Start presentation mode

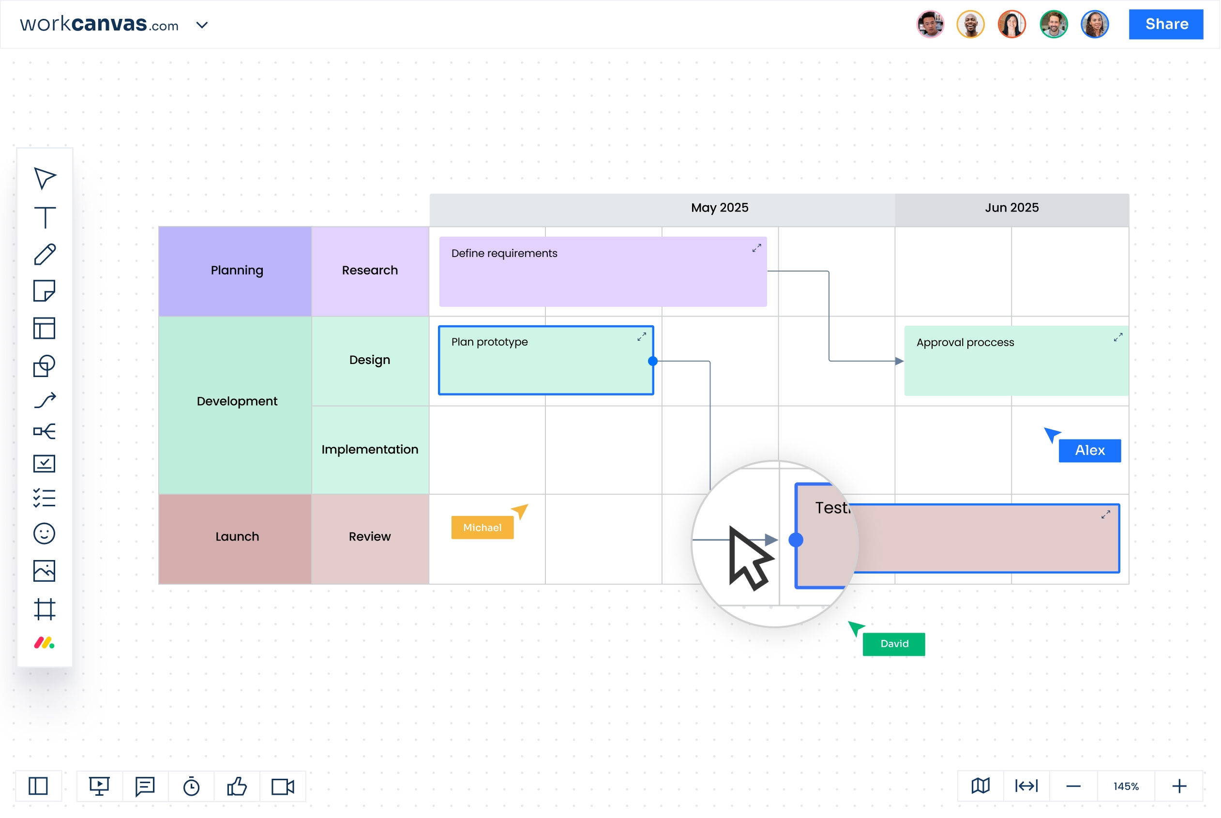[x=100, y=786]
